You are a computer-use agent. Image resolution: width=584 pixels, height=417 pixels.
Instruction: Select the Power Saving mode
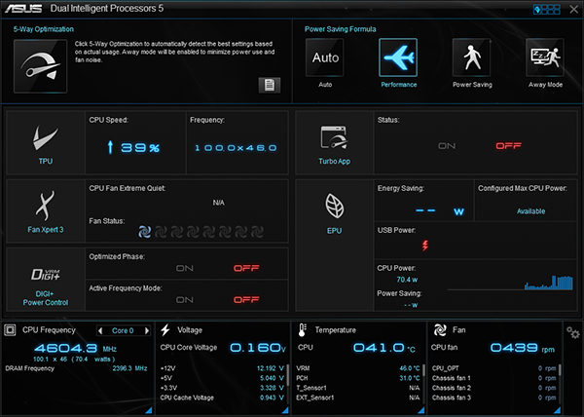471,57
